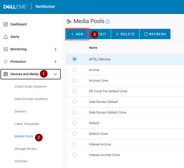Viewport: 184px width, 168px height.
Task: Click the Devices and Media stack icon
Action: [x=6, y=74]
